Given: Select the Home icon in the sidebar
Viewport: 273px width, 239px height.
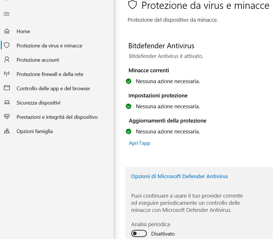Looking at the screenshot, I should point(7,31).
